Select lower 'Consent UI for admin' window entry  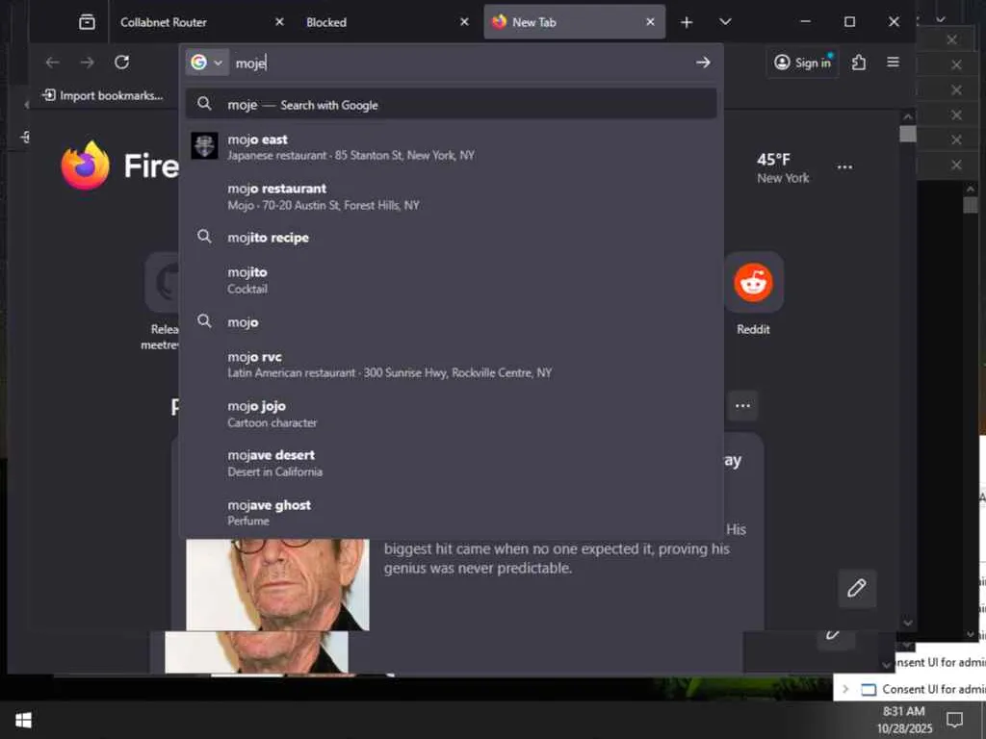click(x=933, y=689)
